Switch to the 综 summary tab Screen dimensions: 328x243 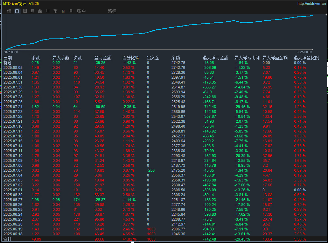pyautogui.click(x=9, y=11)
